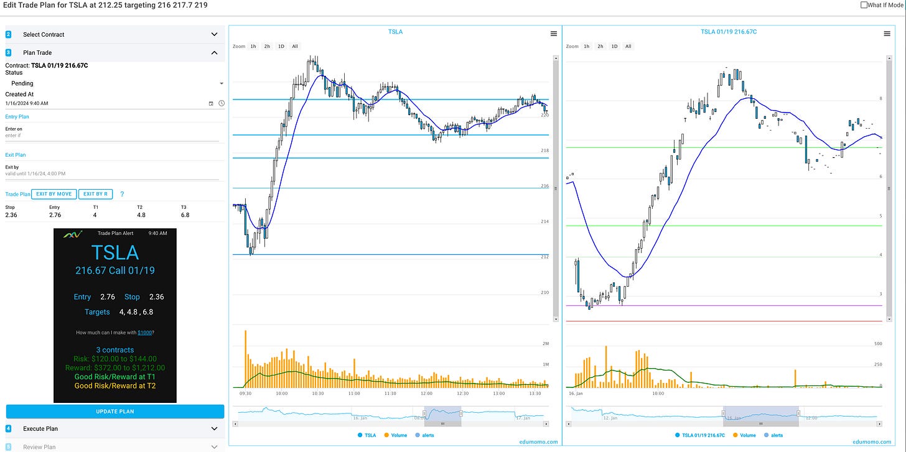
Task: Set right option chart zoom to 1h
Action: (x=587, y=46)
